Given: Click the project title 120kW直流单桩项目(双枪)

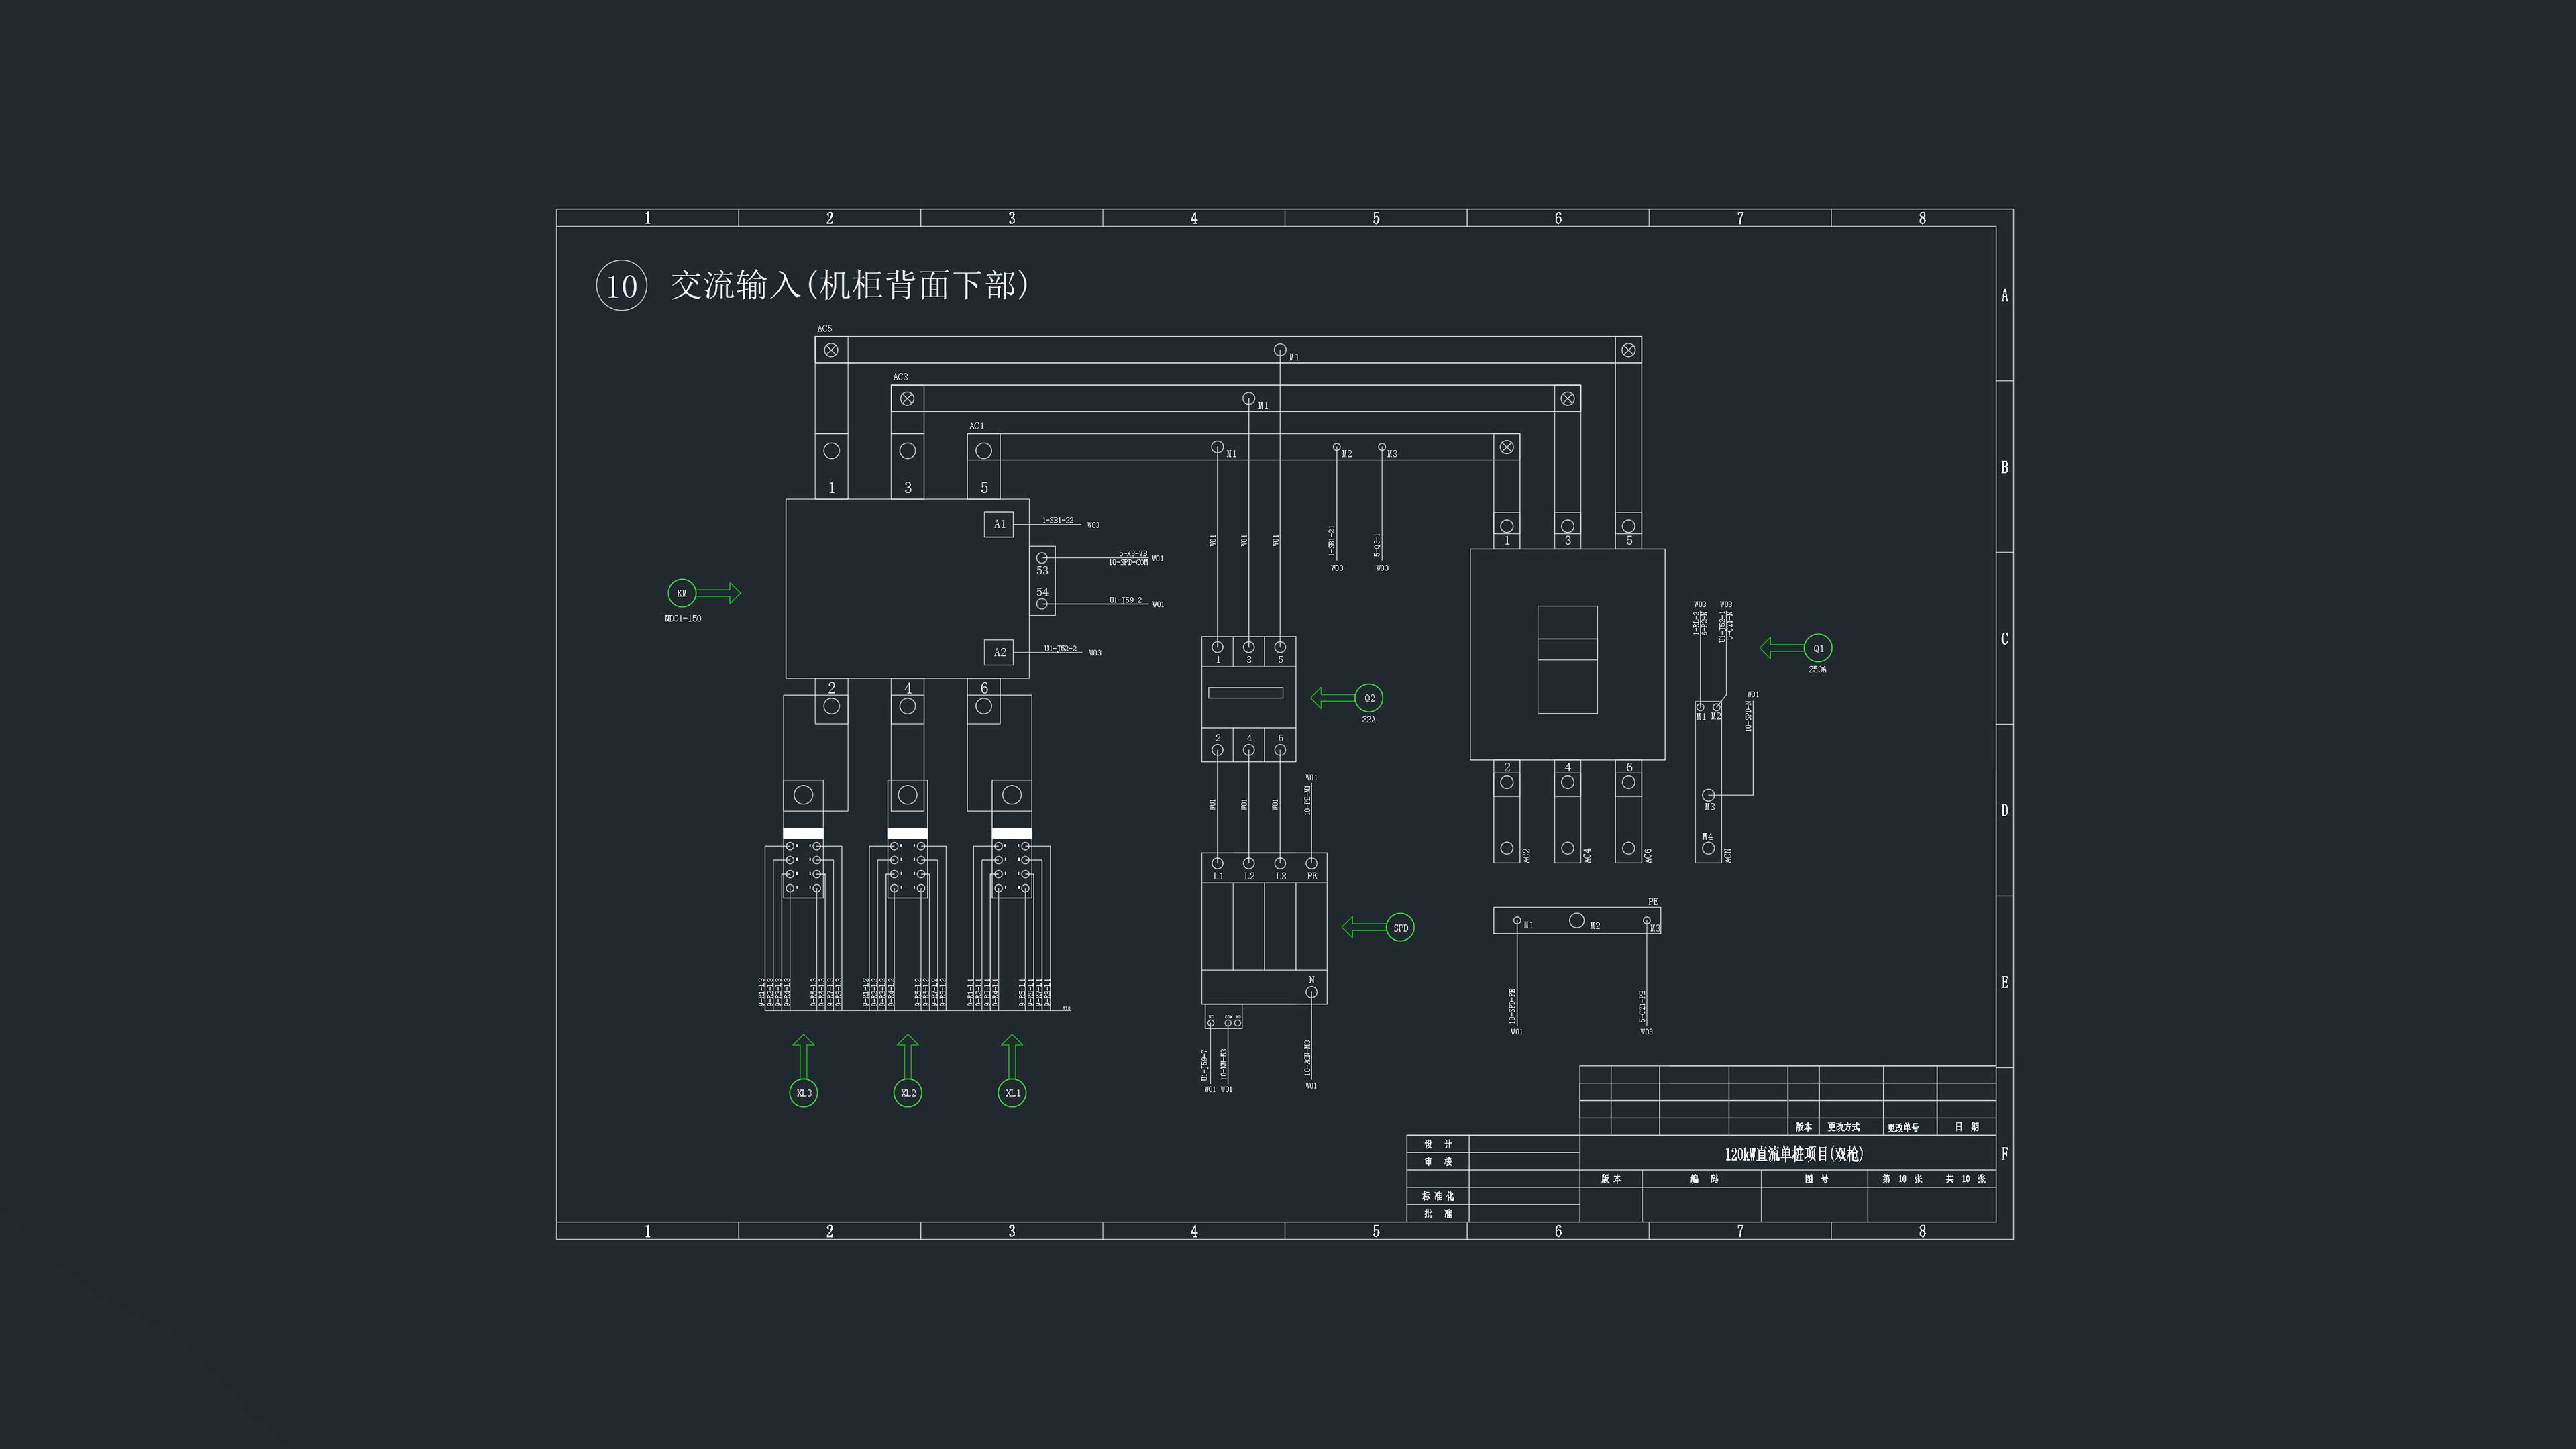Looking at the screenshot, I should (1794, 1154).
